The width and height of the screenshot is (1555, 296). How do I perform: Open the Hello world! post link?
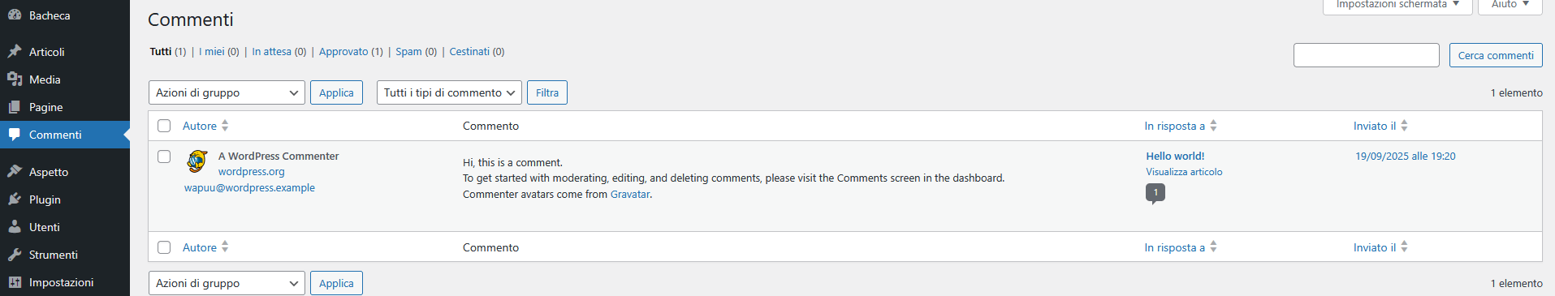1175,156
